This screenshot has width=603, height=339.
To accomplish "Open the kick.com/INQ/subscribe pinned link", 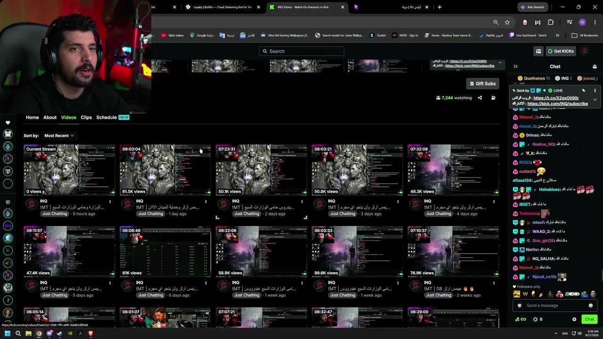I will tap(557, 104).
